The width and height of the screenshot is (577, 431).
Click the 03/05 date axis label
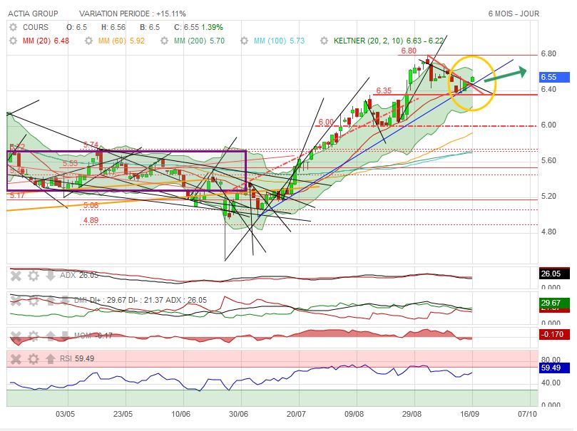[x=65, y=414]
